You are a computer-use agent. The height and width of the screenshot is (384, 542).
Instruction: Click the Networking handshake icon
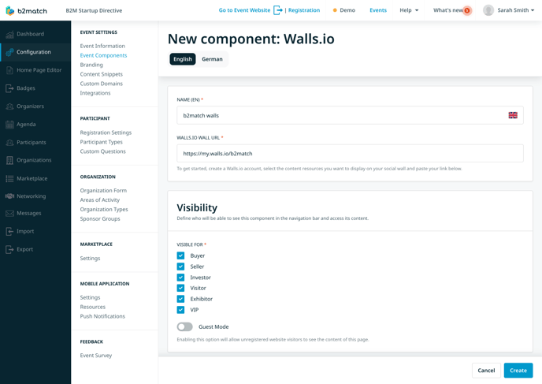9,196
